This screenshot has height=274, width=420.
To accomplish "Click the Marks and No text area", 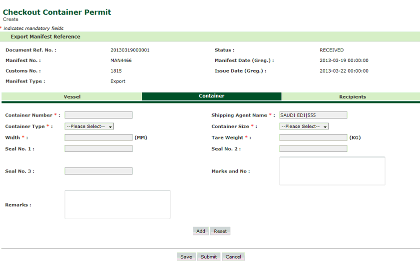I will 332,171.
